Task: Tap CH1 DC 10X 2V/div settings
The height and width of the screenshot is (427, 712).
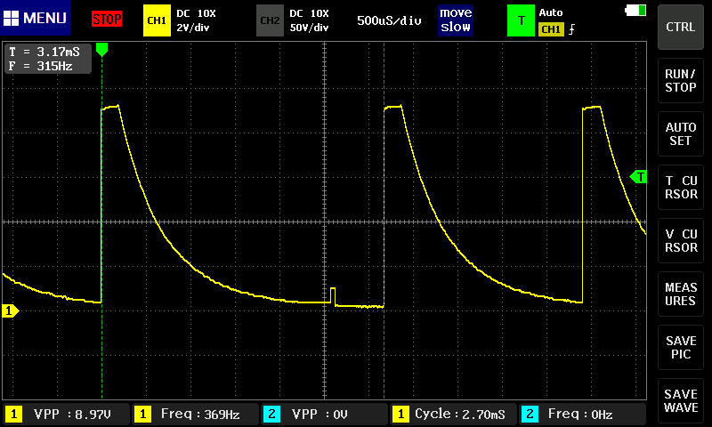Action: pyautogui.click(x=196, y=20)
